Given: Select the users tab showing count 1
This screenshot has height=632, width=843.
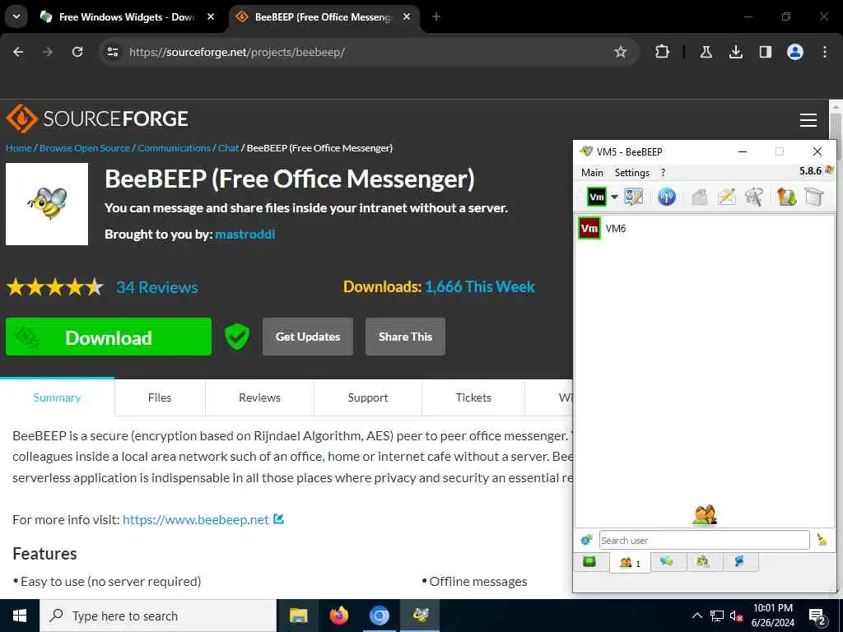Looking at the screenshot, I should [630, 563].
